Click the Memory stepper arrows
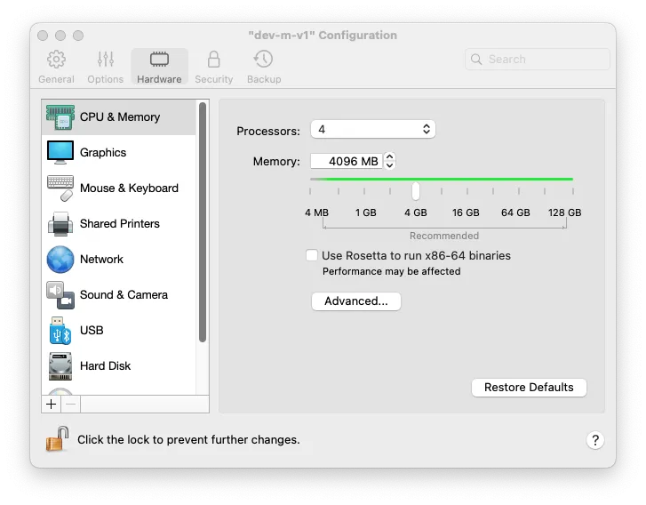This screenshot has height=505, width=646. (389, 161)
